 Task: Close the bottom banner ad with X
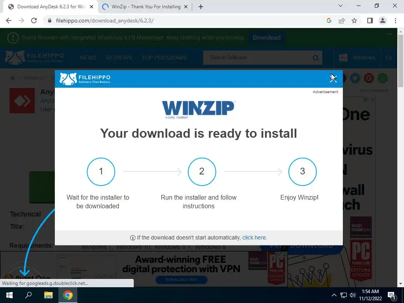(284, 255)
